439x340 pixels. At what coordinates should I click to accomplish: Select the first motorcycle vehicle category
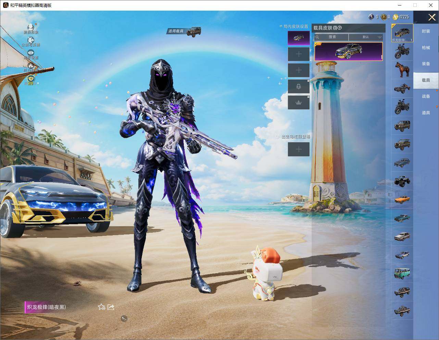[402, 51]
